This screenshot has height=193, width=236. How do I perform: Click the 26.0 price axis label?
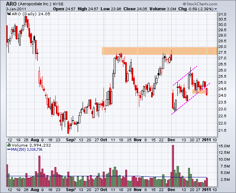222,70
